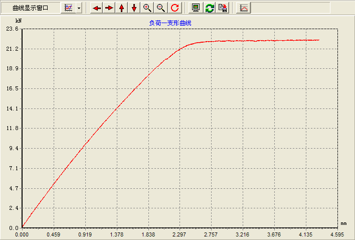Shift the curve down with the down arrow

click(x=134, y=8)
